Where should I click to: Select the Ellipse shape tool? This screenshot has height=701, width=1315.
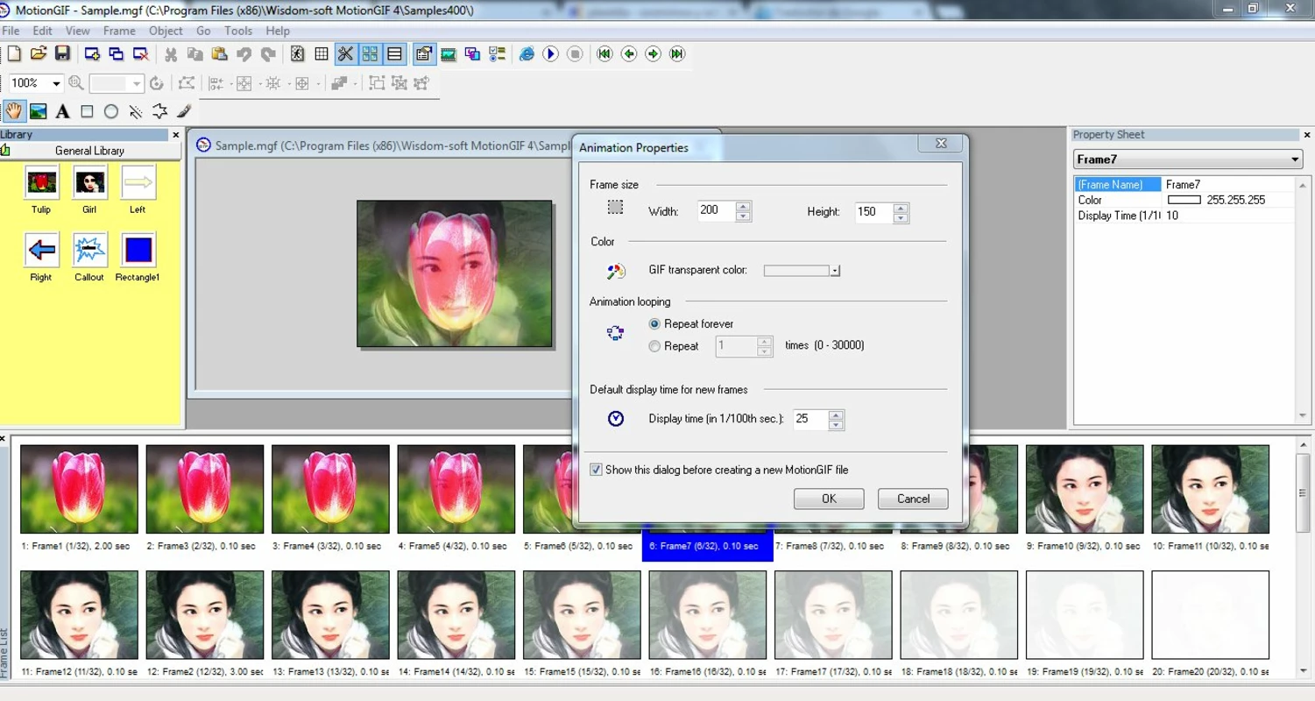pos(111,111)
